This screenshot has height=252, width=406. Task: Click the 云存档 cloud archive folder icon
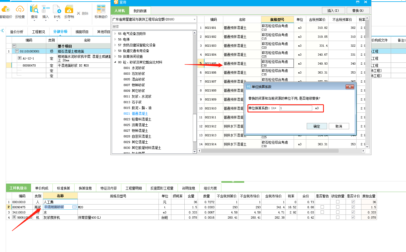pos(69,9)
